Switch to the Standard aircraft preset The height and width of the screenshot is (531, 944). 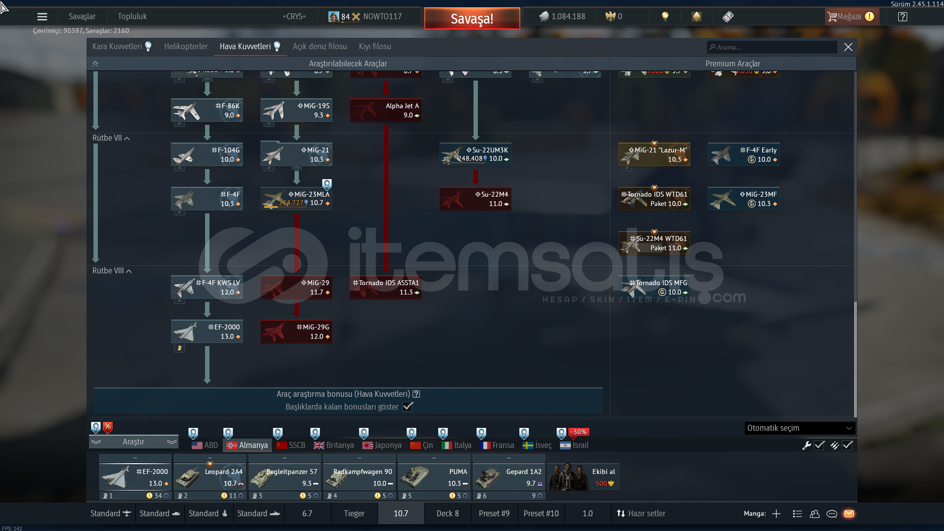111,513
